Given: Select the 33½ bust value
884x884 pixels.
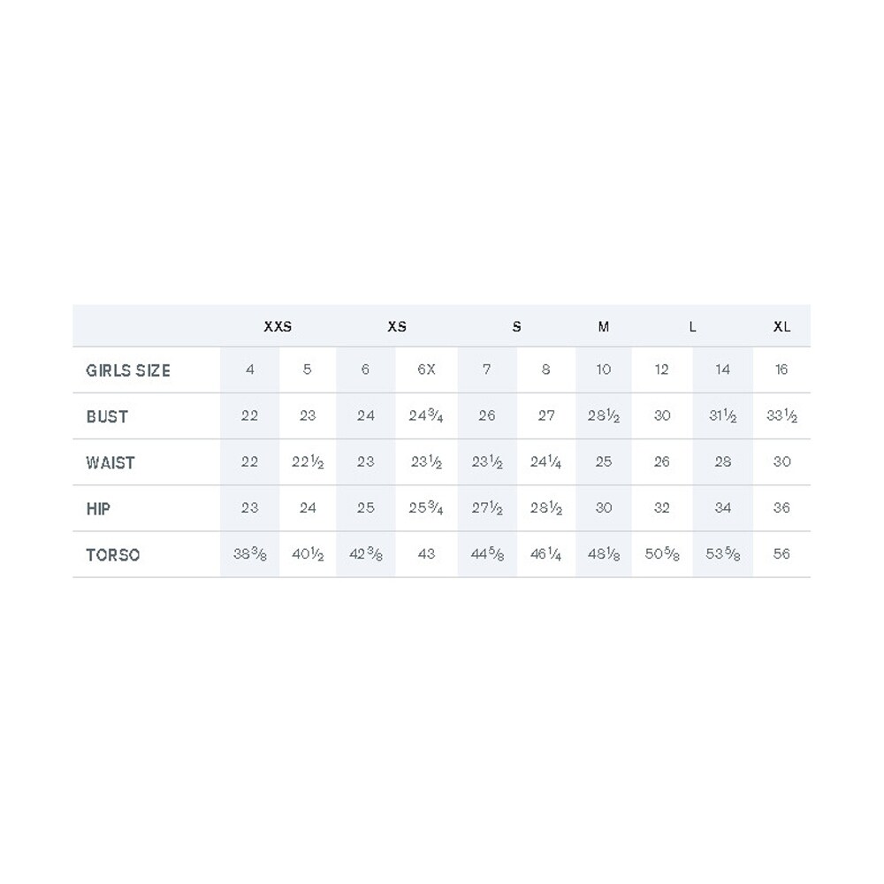Looking at the screenshot, I should click(781, 415).
